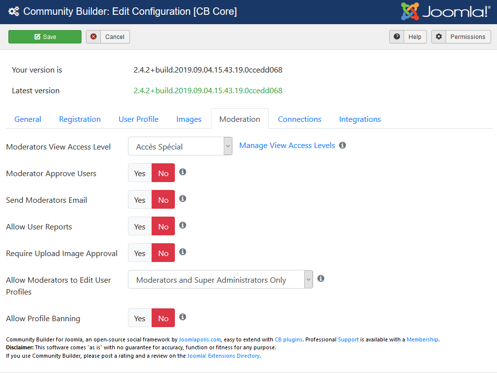Click the Joomla! logo
The image size is (497, 373).
pos(446,11)
